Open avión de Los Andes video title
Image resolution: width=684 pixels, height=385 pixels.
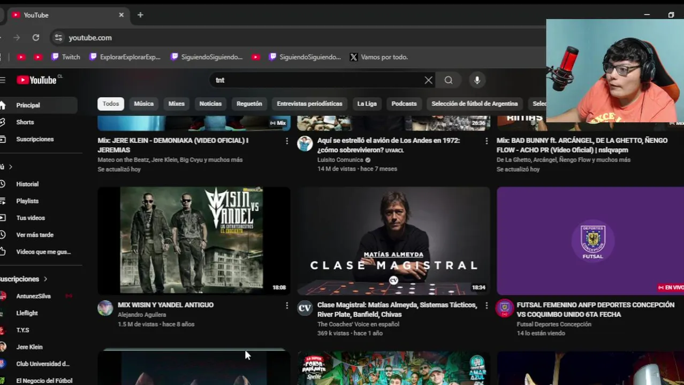(x=389, y=145)
